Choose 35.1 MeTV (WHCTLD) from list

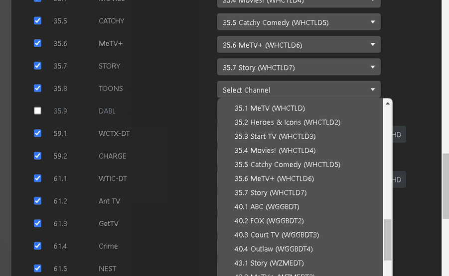coord(270,108)
